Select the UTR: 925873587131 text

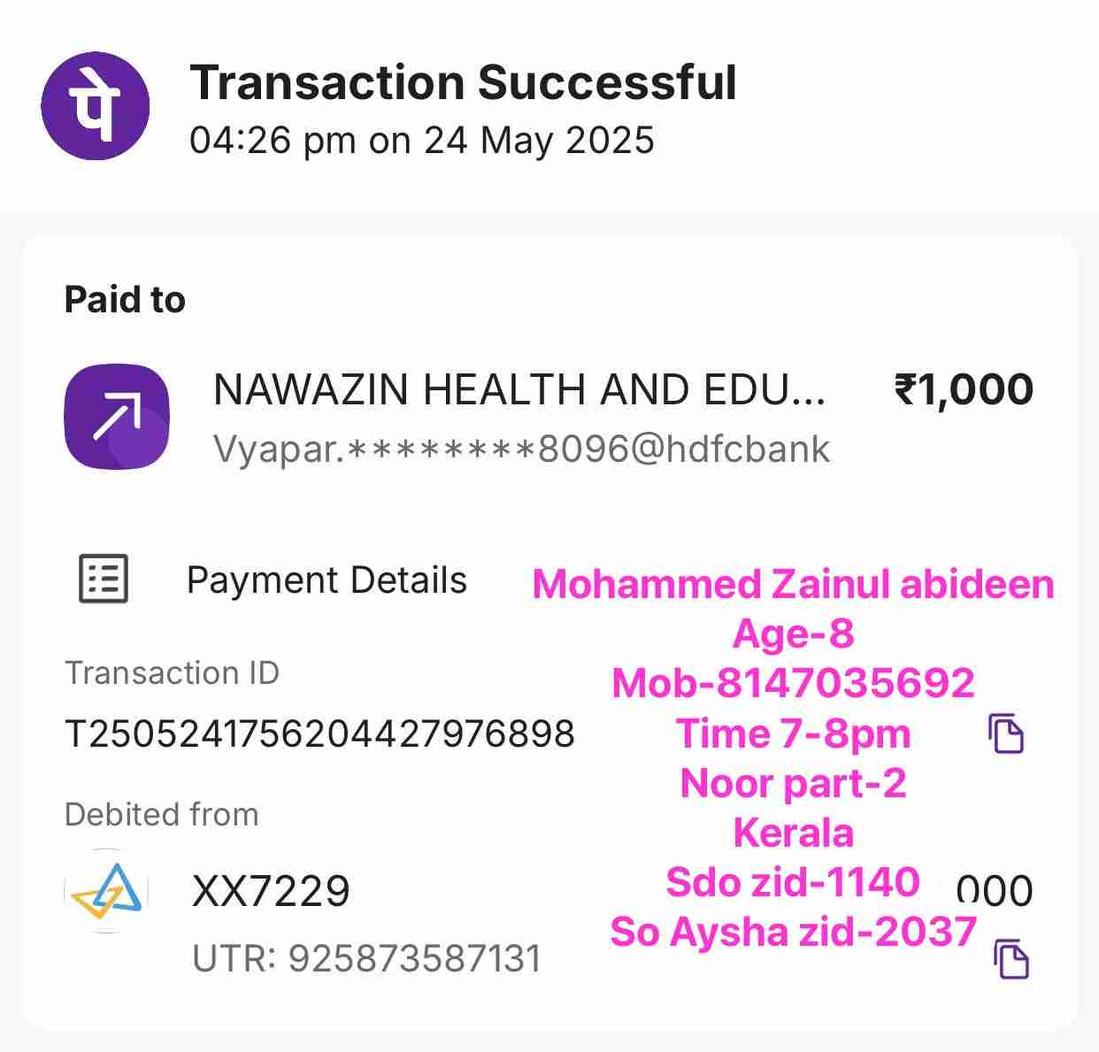pyautogui.click(x=366, y=958)
